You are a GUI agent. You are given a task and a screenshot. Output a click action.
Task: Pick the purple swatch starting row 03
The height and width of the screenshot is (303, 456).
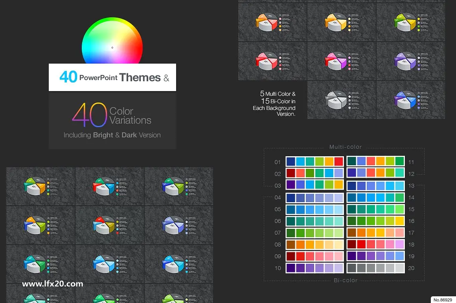coord(291,185)
